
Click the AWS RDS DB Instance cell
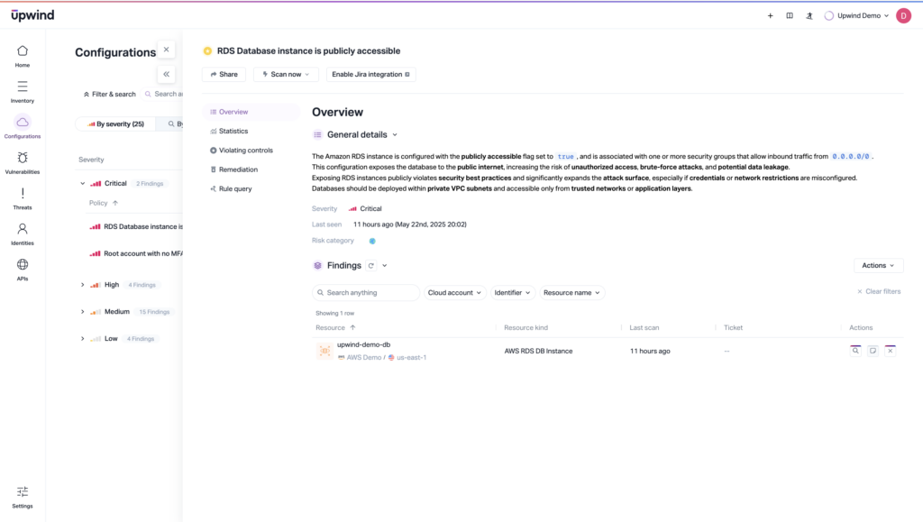coord(538,351)
